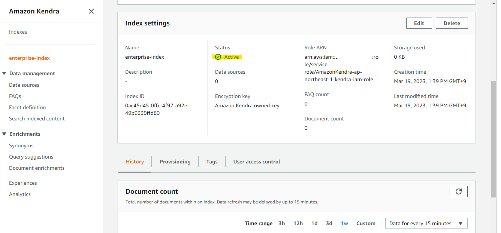Open the Data sources page
501x233 pixels.
click(x=24, y=85)
